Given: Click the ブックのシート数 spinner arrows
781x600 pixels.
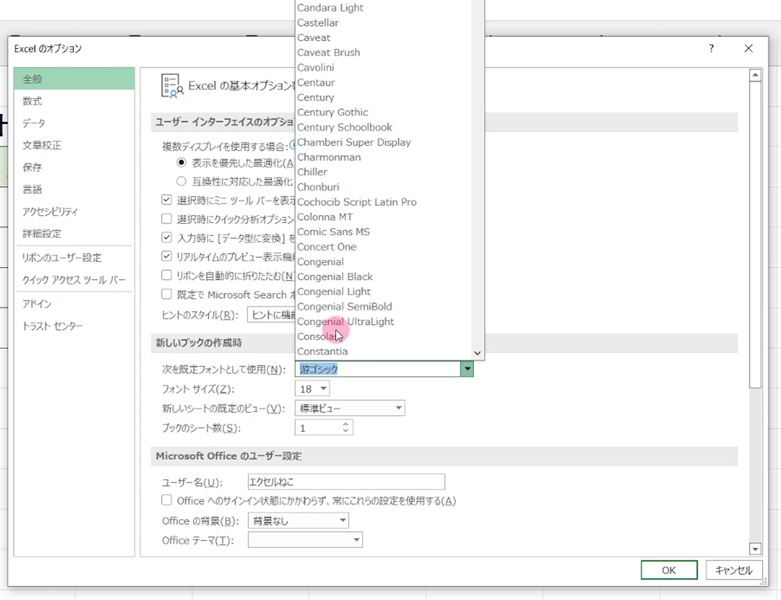Looking at the screenshot, I should point(345,428).
